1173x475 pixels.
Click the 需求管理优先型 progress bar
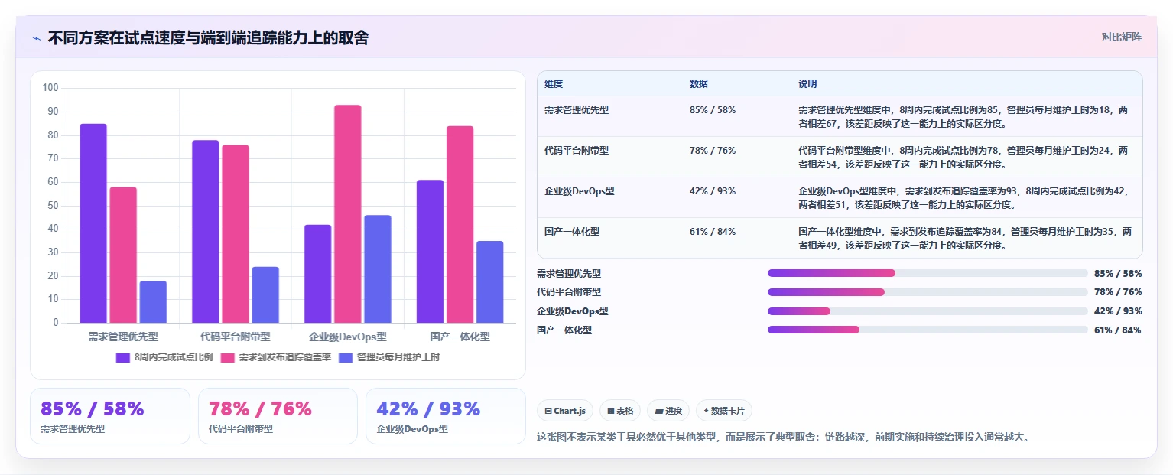(928, 273)
